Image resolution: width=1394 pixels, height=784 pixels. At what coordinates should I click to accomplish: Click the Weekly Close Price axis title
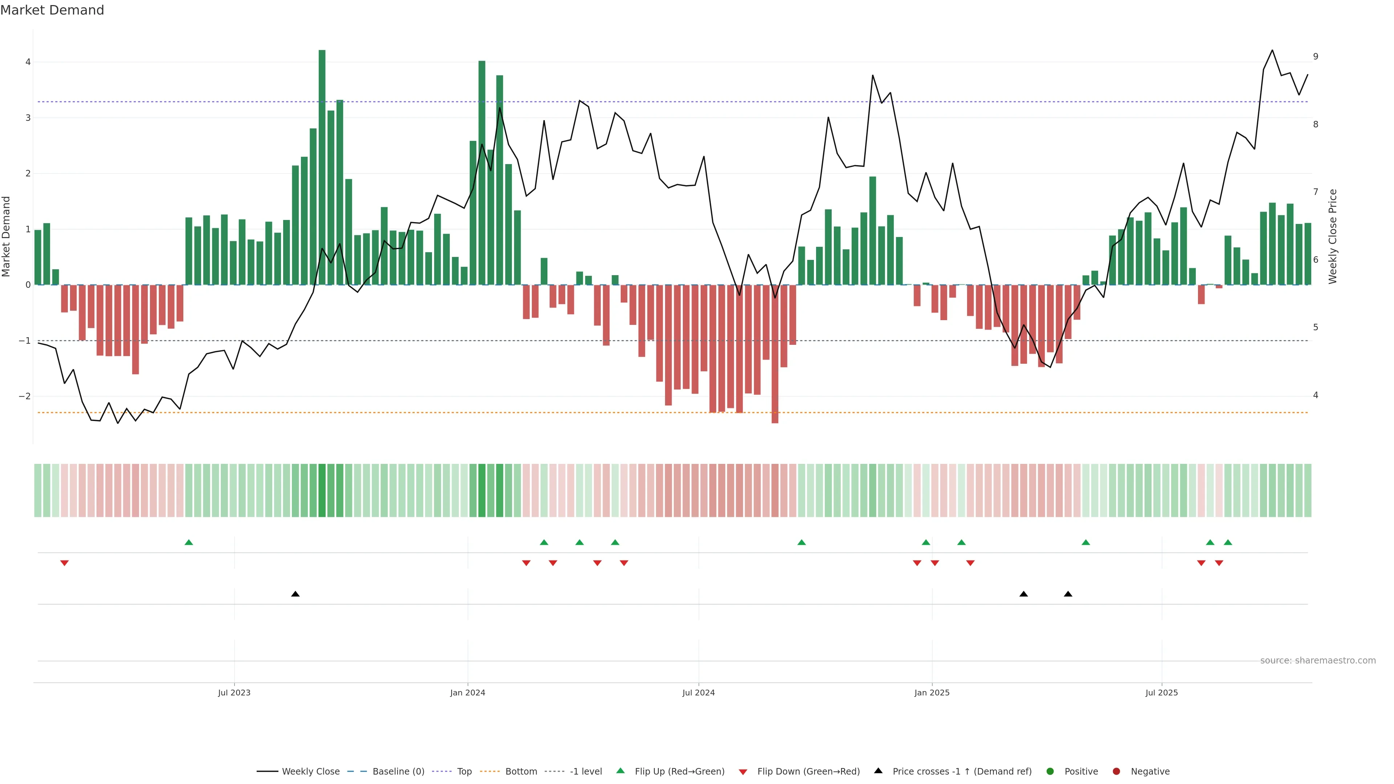(x=1332, y=236)
